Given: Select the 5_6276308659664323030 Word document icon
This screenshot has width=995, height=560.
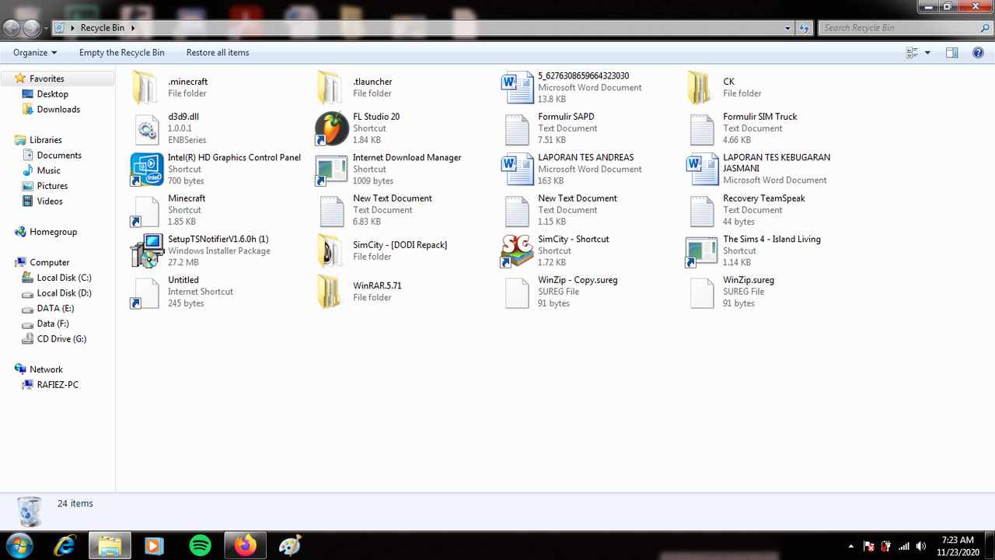Looking at the screenshot, I should click(516, 87).
